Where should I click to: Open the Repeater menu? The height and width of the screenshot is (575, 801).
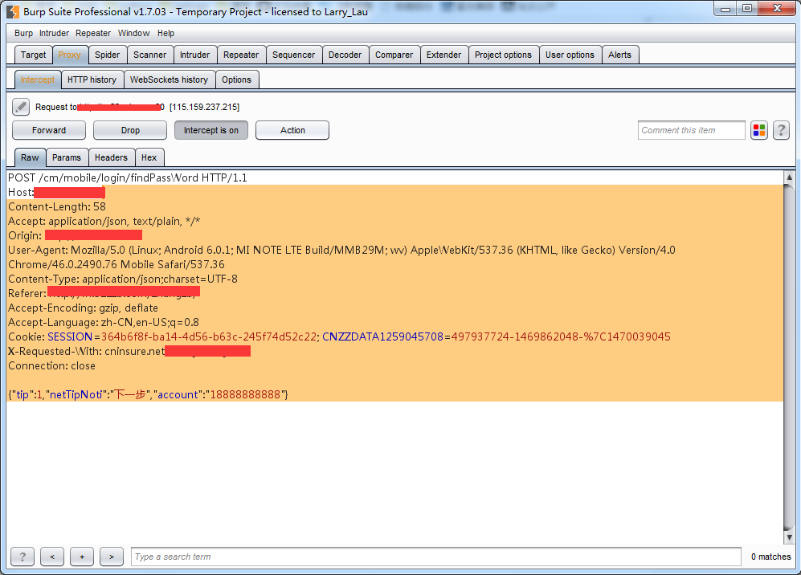[x=93, y=33]
